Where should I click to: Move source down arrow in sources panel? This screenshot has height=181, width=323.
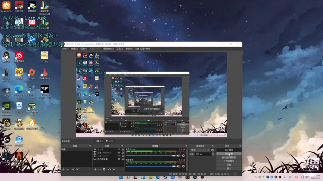point(114,169)
